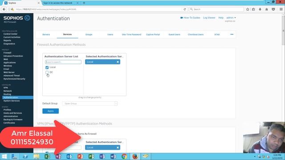Screen dimensions: 285x160
Task: Open PowerPoint from the taskbar
Action: [x=80, y=156]
